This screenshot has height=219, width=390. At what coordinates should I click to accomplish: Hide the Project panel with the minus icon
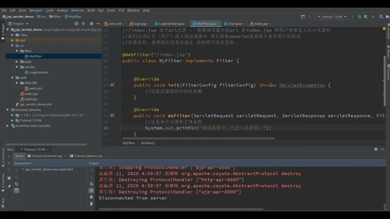pyautogui.click(x=98, y=24)
